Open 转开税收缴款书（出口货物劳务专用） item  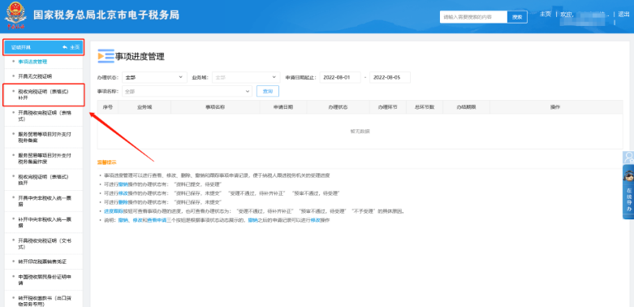[45, 301]
